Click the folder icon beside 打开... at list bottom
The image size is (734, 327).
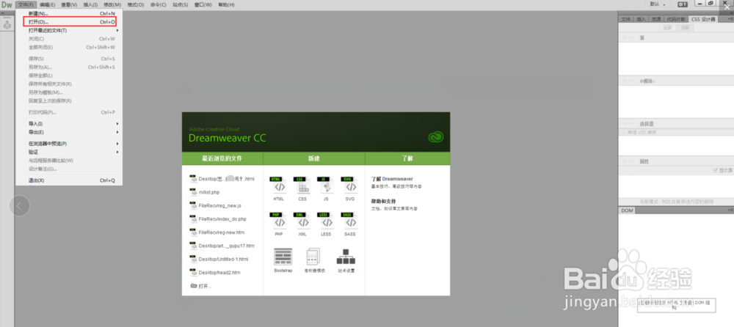point(193,285)
